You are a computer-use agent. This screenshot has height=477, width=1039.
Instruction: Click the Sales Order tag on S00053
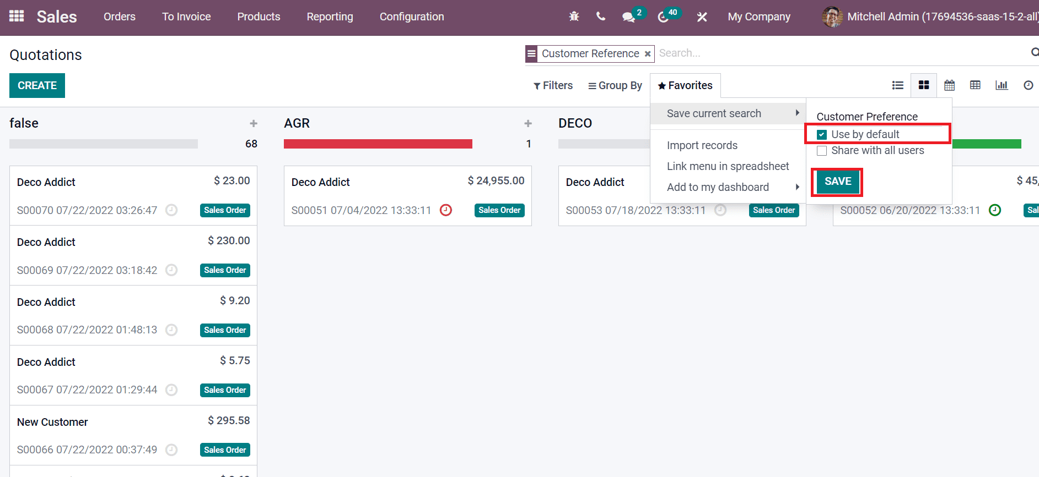774,210
